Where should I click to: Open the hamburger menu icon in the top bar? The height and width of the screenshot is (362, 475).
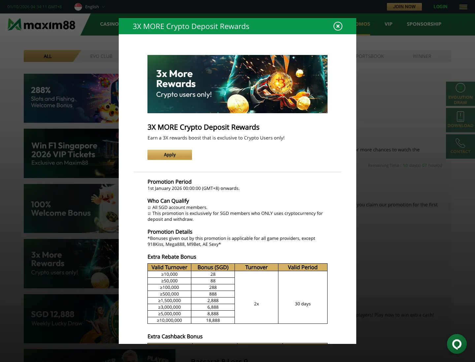[x=463, y=7]
